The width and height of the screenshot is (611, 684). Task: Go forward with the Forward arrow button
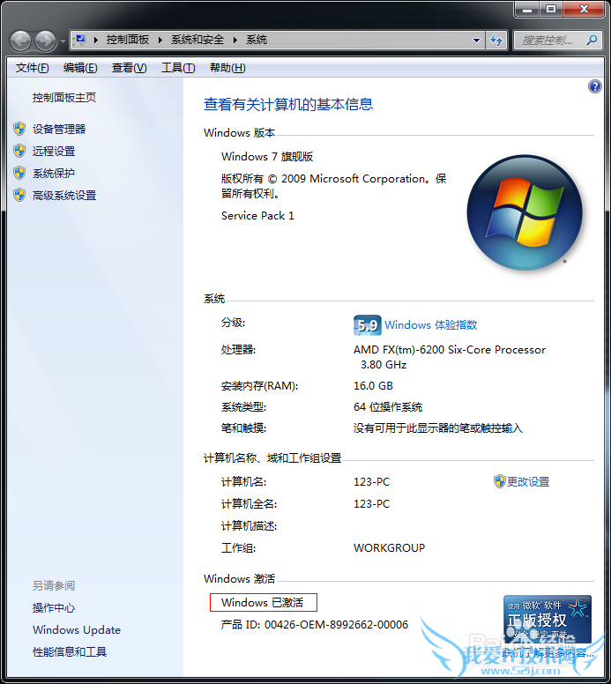[x=45, y=41]
